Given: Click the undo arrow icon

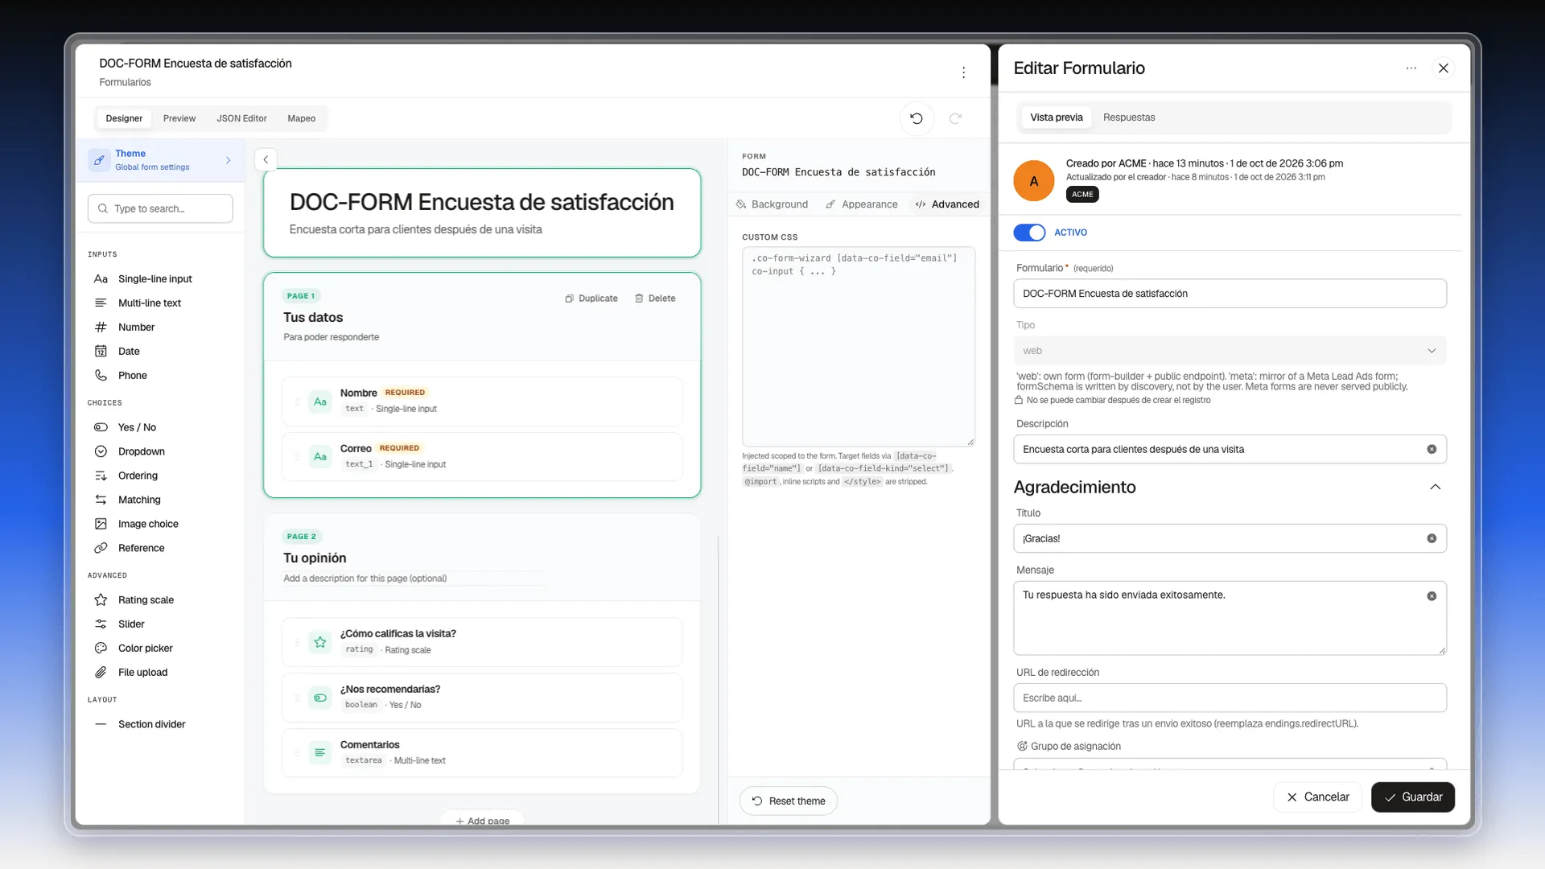Looking at the screenshot, I should (916, 118).
